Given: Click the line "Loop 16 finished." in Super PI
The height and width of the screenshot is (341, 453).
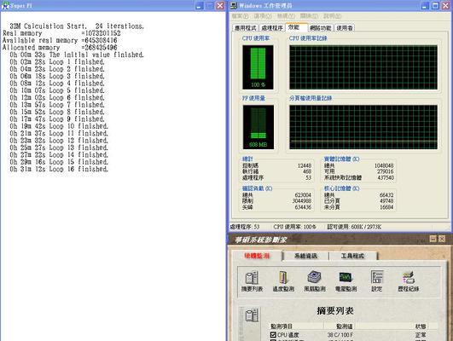Looking at the screenshot, I should (x=59, y=169).
